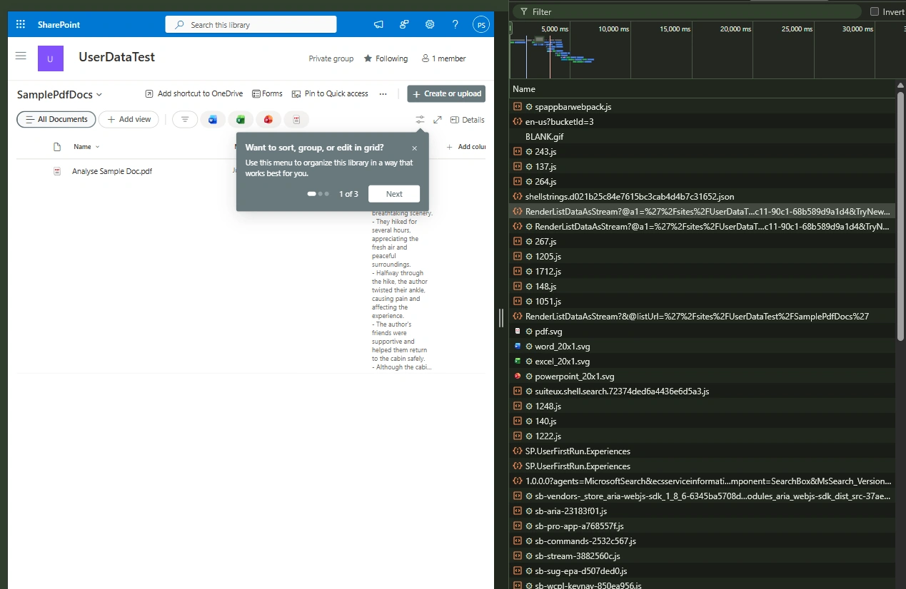Select the RenderListDataAsStream listUrl request
Screen dimensions: 906x589
(x=703, y=316)
